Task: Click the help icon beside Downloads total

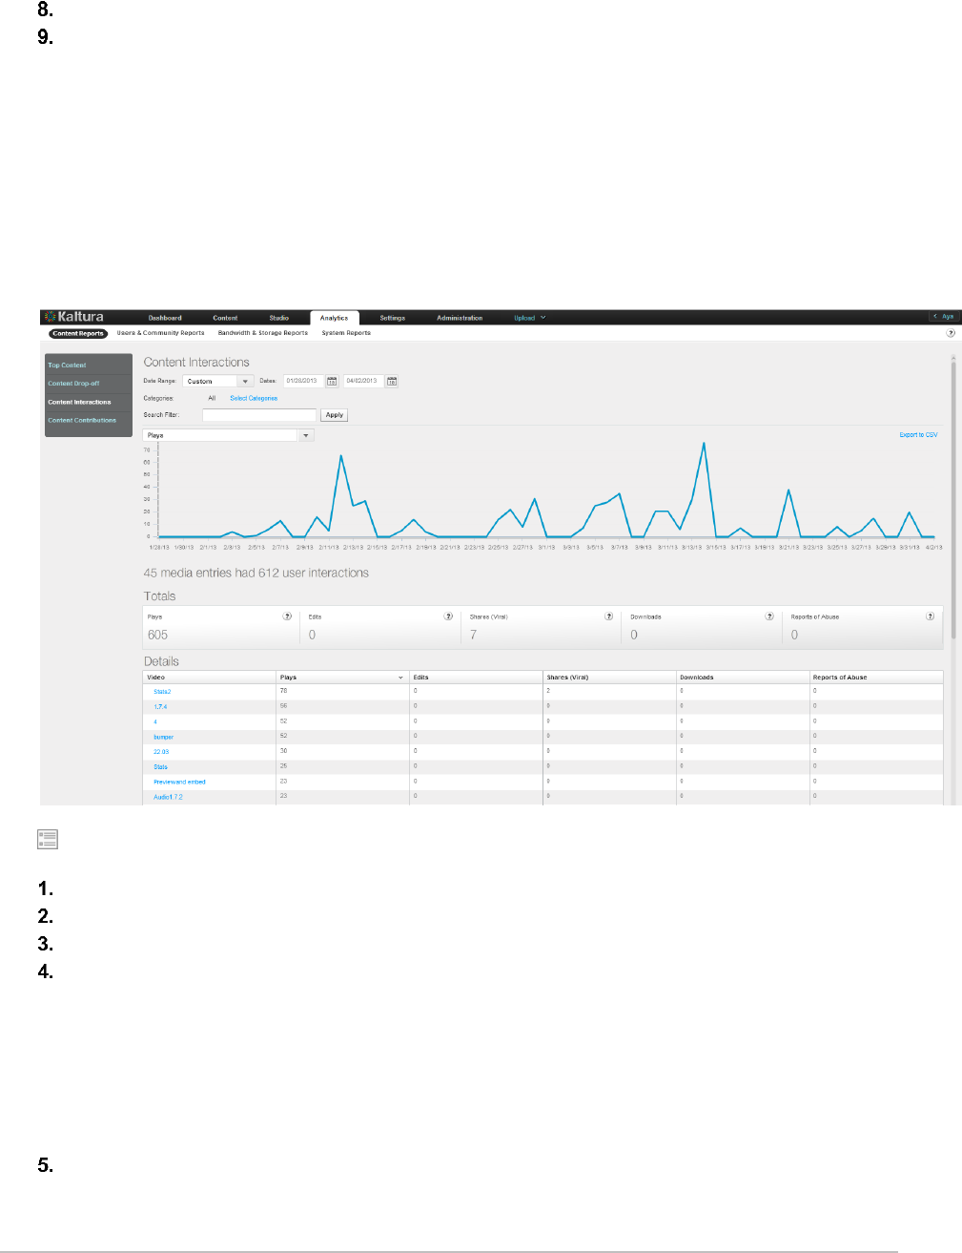Action: [769, 616]
